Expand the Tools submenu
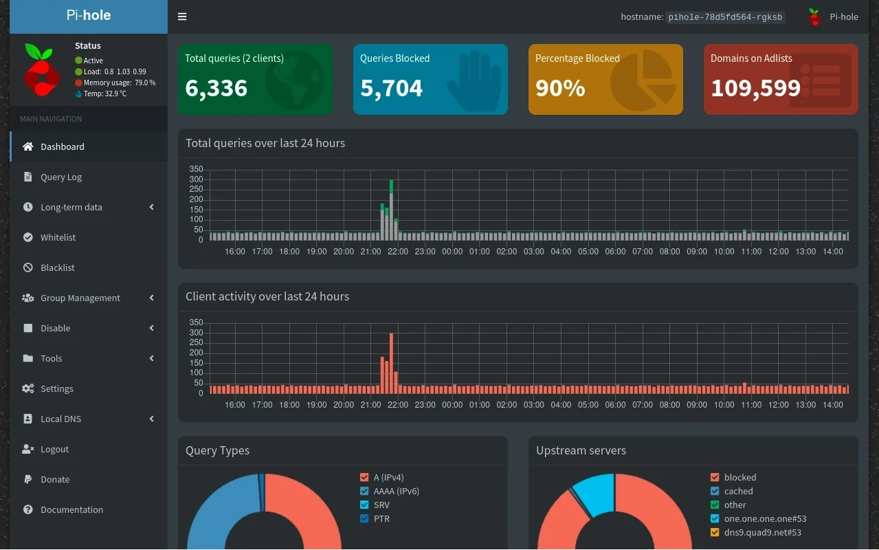Screen dimensions: 879x550 click(x=51, y=358)
